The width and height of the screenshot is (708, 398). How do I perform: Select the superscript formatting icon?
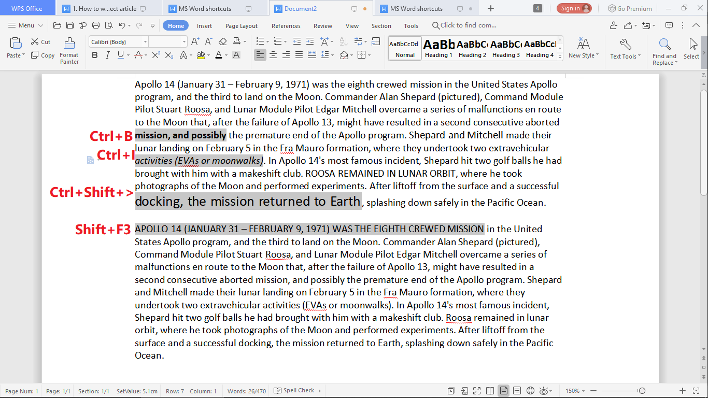pos(156,55)
